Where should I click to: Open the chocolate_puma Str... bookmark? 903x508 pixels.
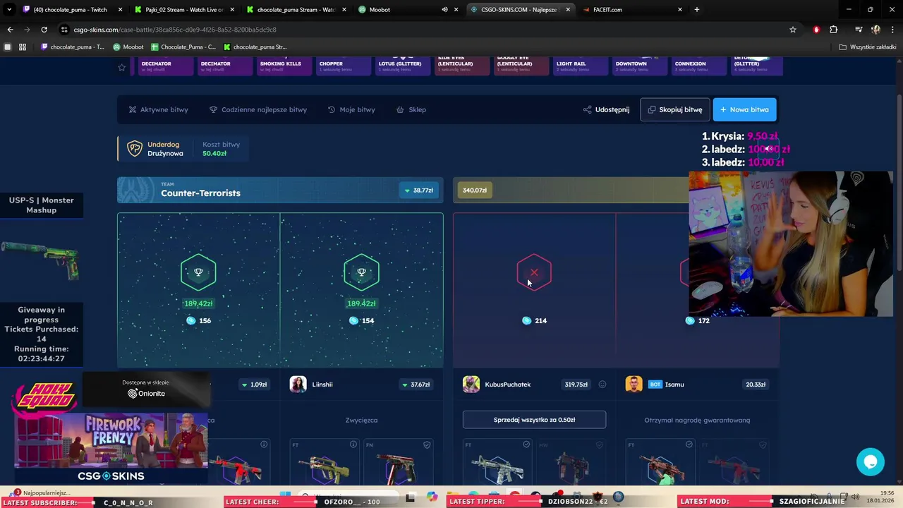click(x=255, y=47)
